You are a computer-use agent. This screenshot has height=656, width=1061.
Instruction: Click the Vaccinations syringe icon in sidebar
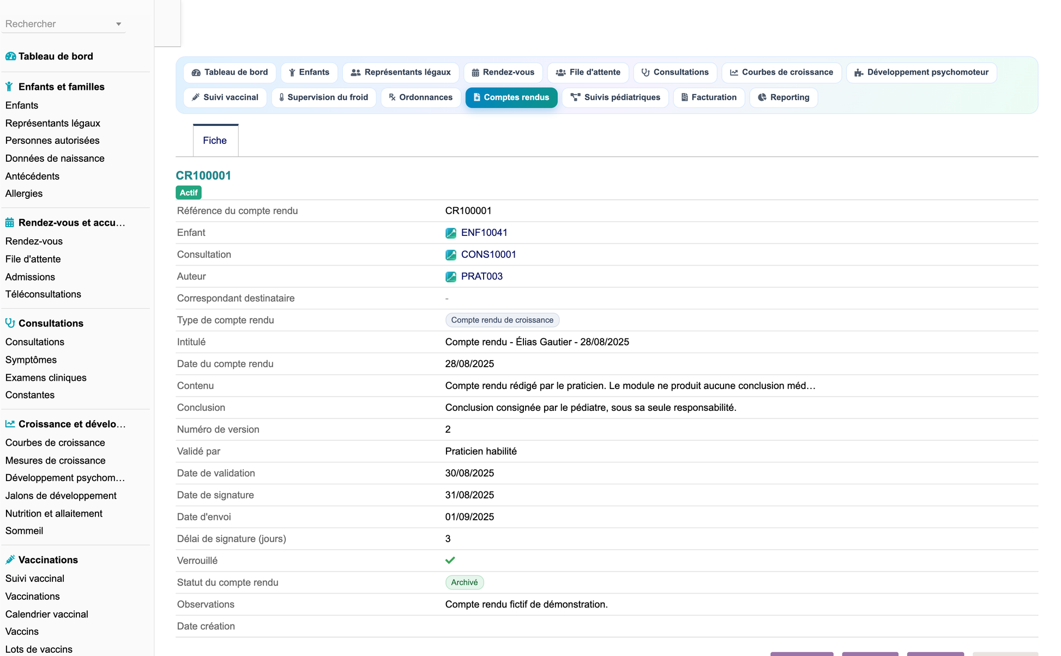[x=10, y=560]
